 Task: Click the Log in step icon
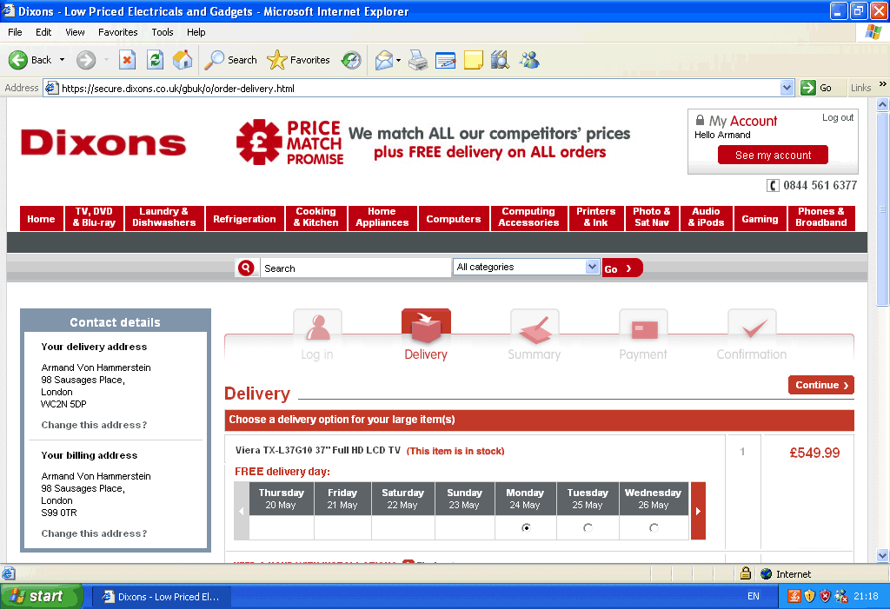click(317, 328)
